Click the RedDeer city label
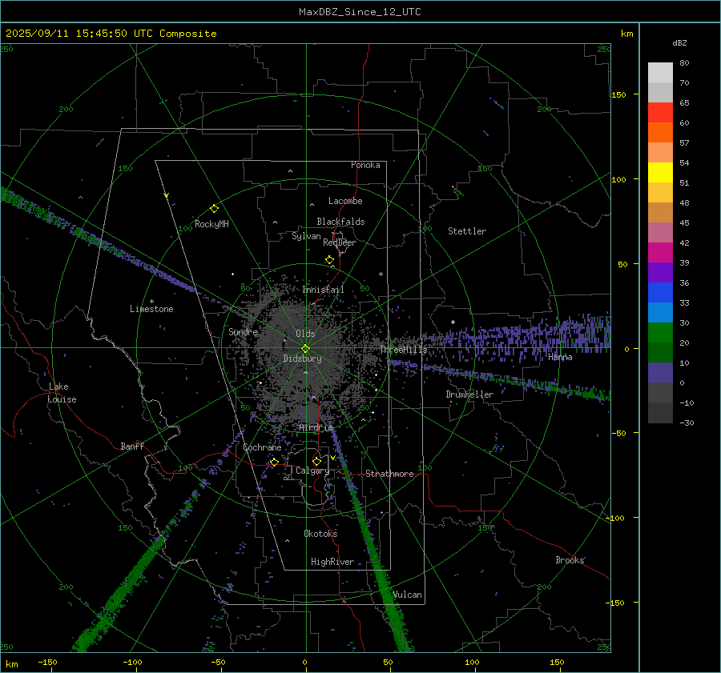721x673 pixels. pyautogui.click(x=340, y=242)
